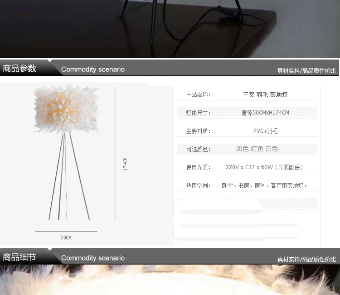This screenshot has width=340, height=295.
Task: Click the dark tripod lamp base photo at top
Action: (x=170, y=29)
